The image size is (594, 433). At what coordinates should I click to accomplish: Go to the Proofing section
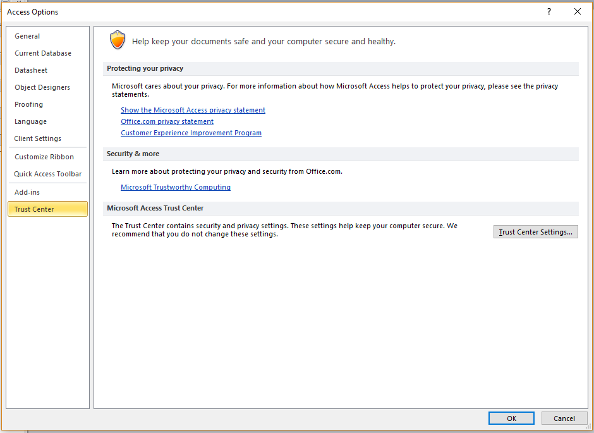pyautogui.click(x=29, y=104)
